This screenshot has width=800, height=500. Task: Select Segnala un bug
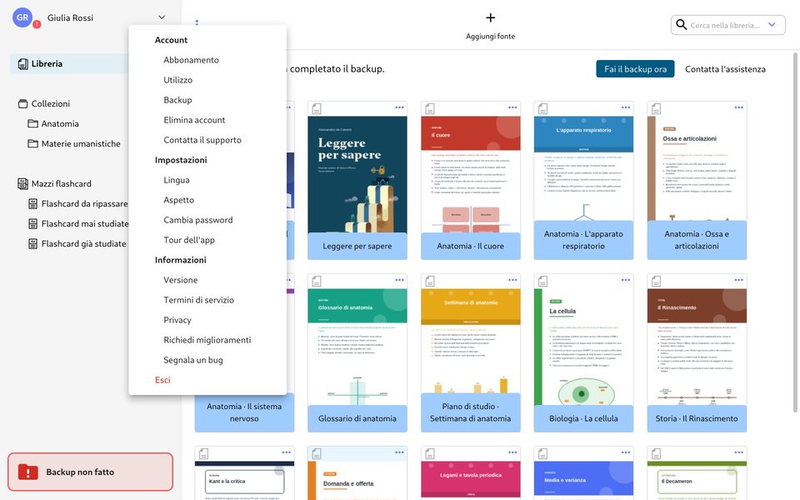192,359
